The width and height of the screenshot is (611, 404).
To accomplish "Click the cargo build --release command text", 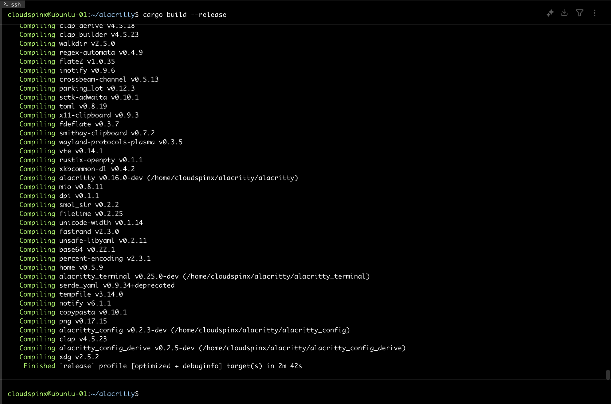I will coord(184,14).
